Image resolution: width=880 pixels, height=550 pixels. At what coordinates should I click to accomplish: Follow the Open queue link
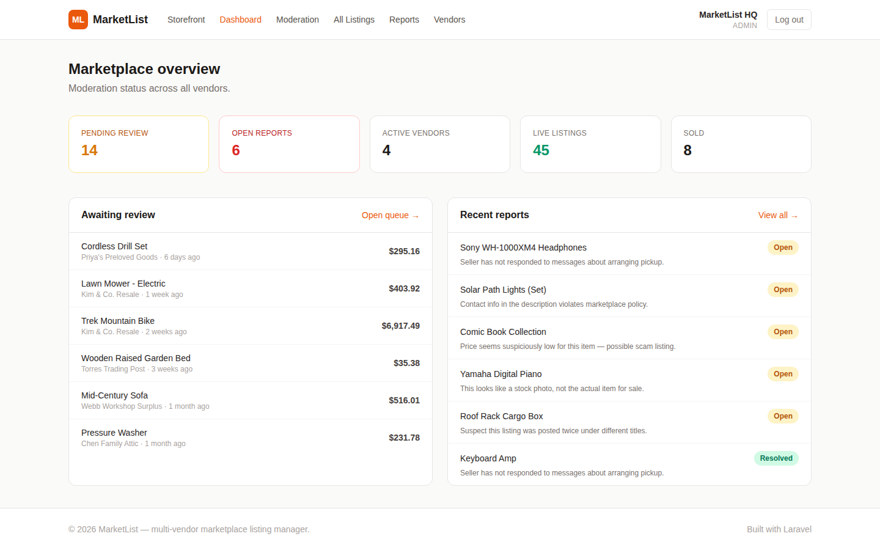click(x=391, y=215)
